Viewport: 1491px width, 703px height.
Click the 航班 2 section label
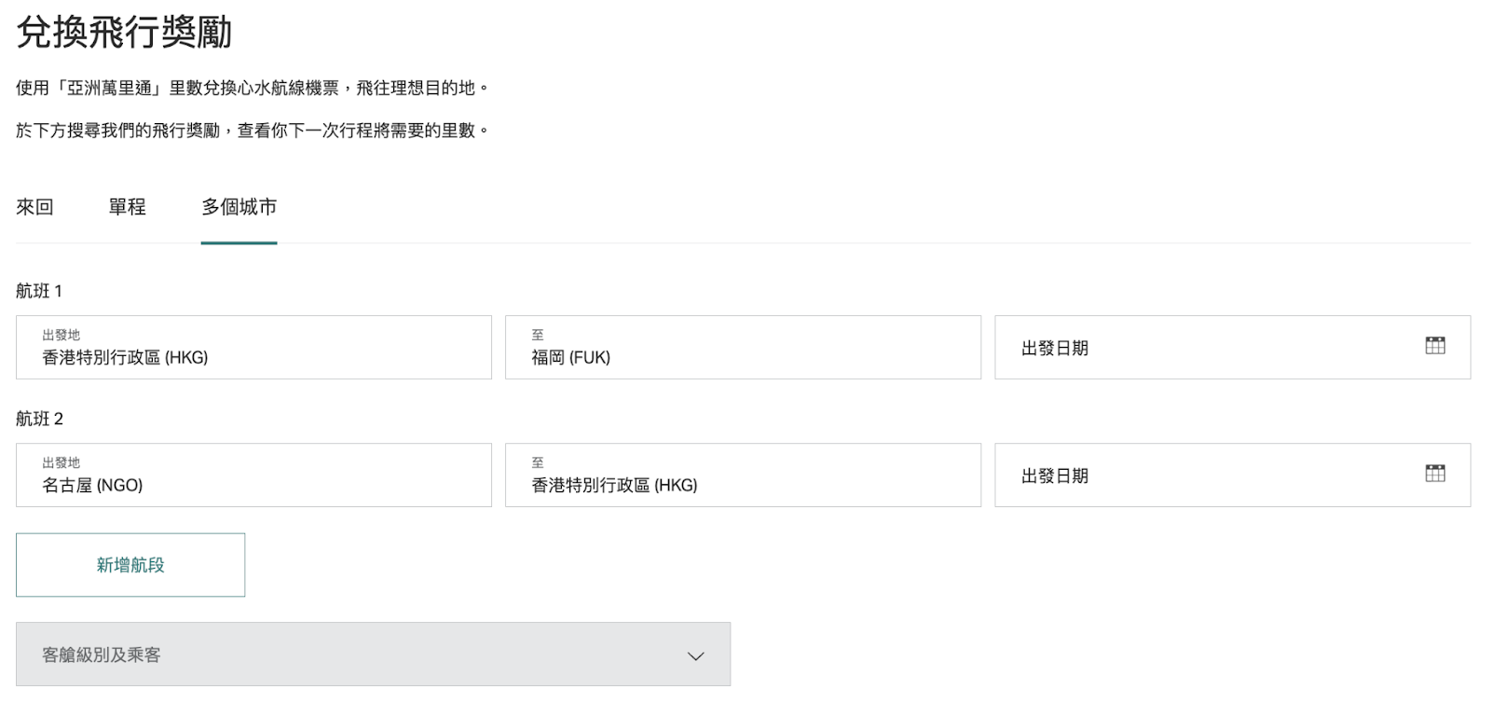(39, 419)
